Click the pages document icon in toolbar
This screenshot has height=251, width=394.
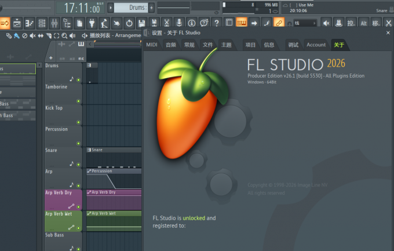[79, 23]
